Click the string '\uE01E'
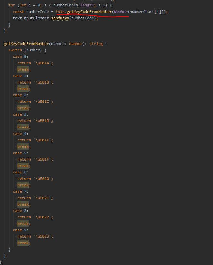This screenshot has width=213, height=265. [42, 140]
